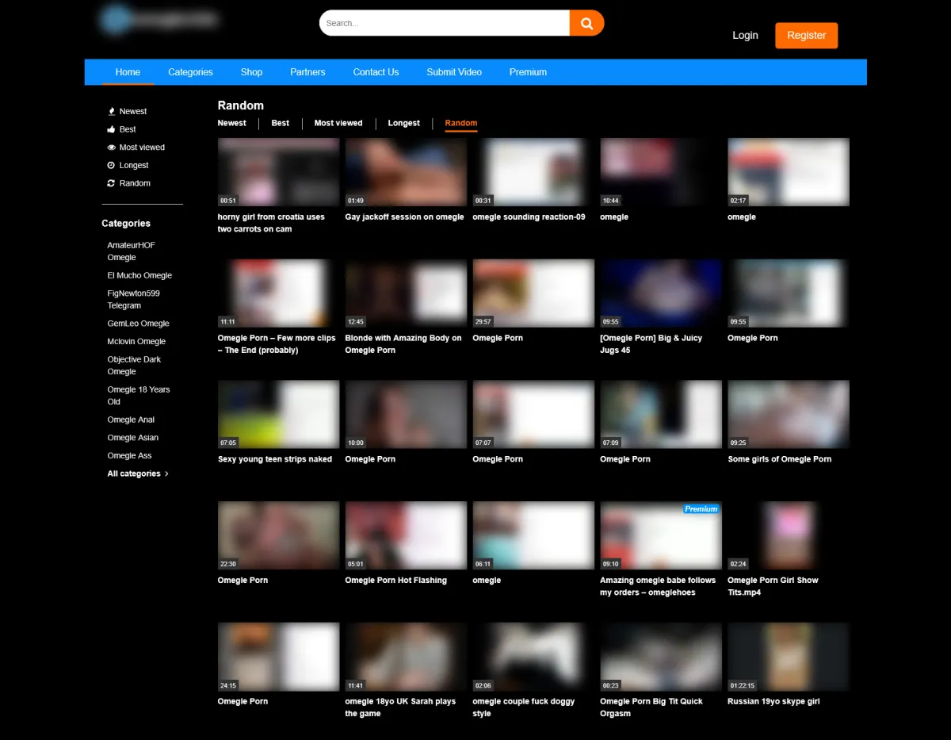Click into the Search text field

point(444,23)
